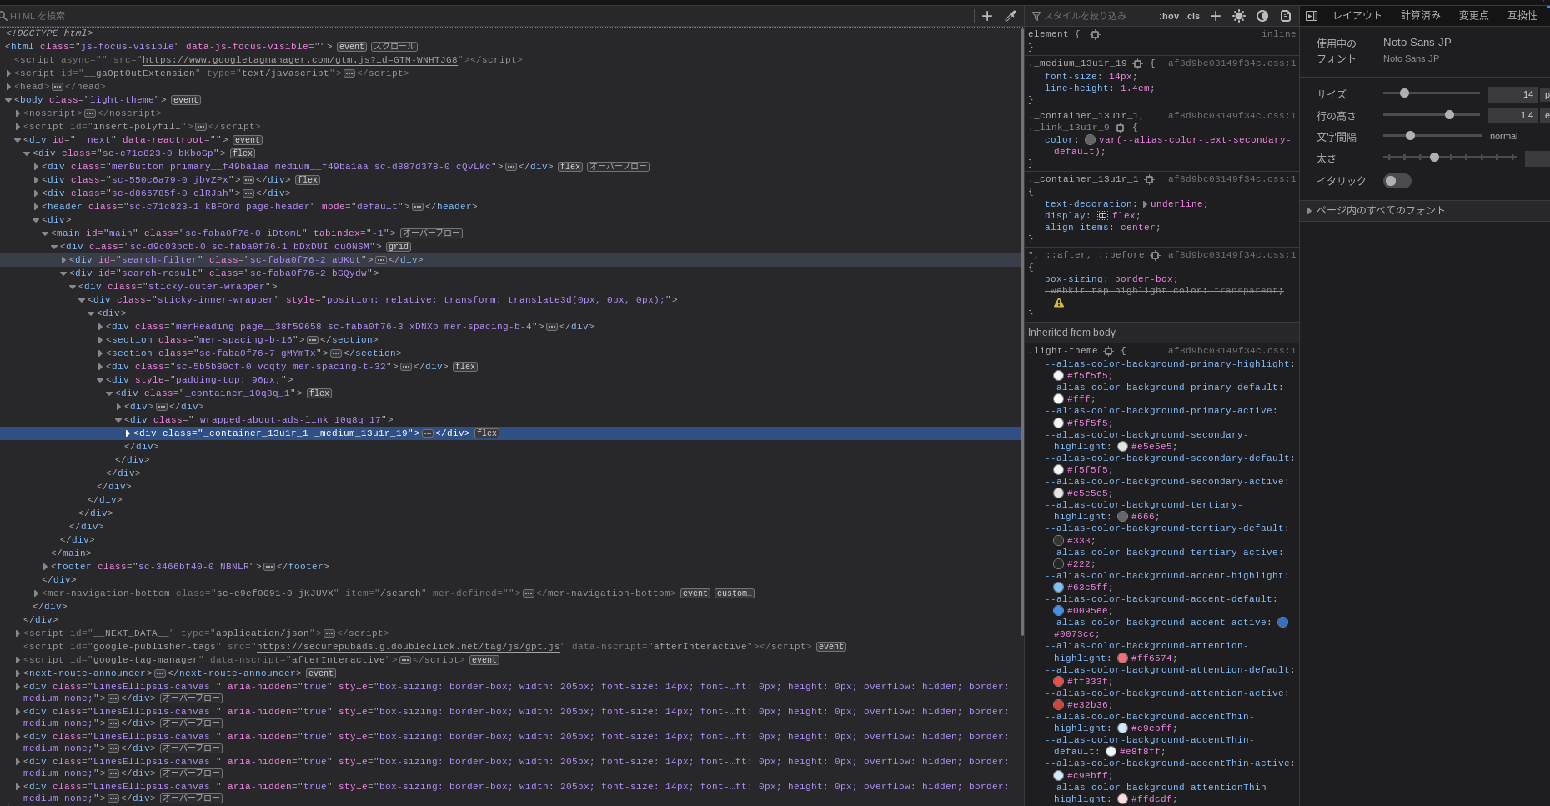The image size is (1550, 806).
Task: Enable light color scheme simulation (sun icon)
Action: click(1239, 16)
